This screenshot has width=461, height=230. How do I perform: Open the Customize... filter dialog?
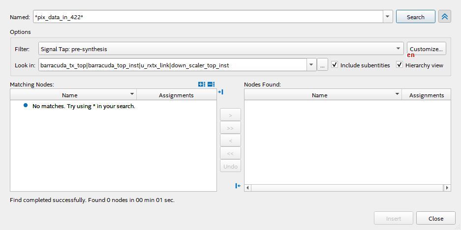click(x=426, y=49)
